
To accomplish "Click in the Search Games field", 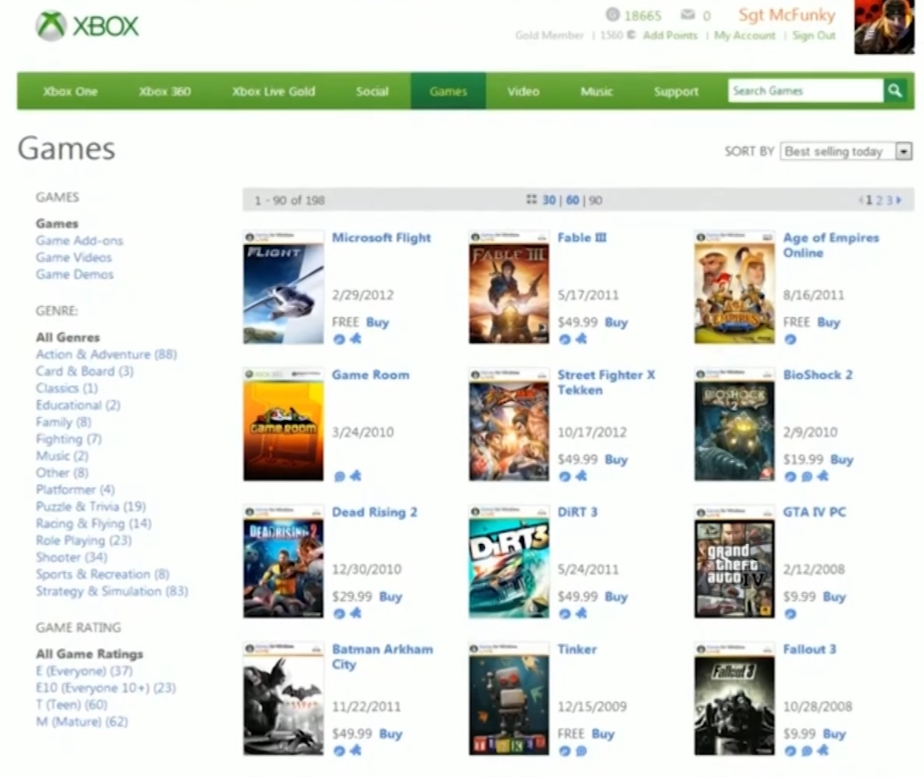I will tap(806, 91).
